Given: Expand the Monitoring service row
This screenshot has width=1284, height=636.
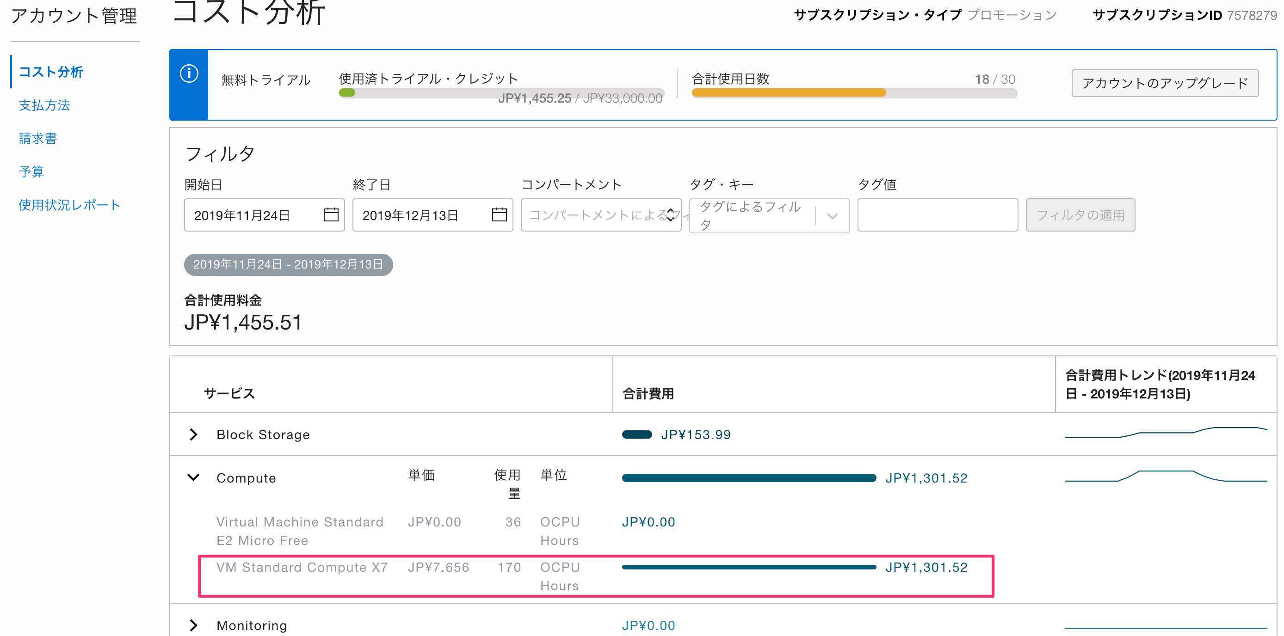Looking at the screenshot, I should coord(193,625).
